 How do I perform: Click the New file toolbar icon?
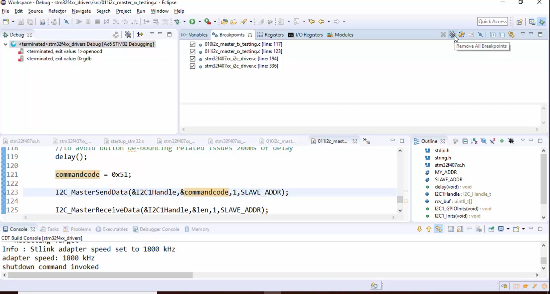[6, 22]
